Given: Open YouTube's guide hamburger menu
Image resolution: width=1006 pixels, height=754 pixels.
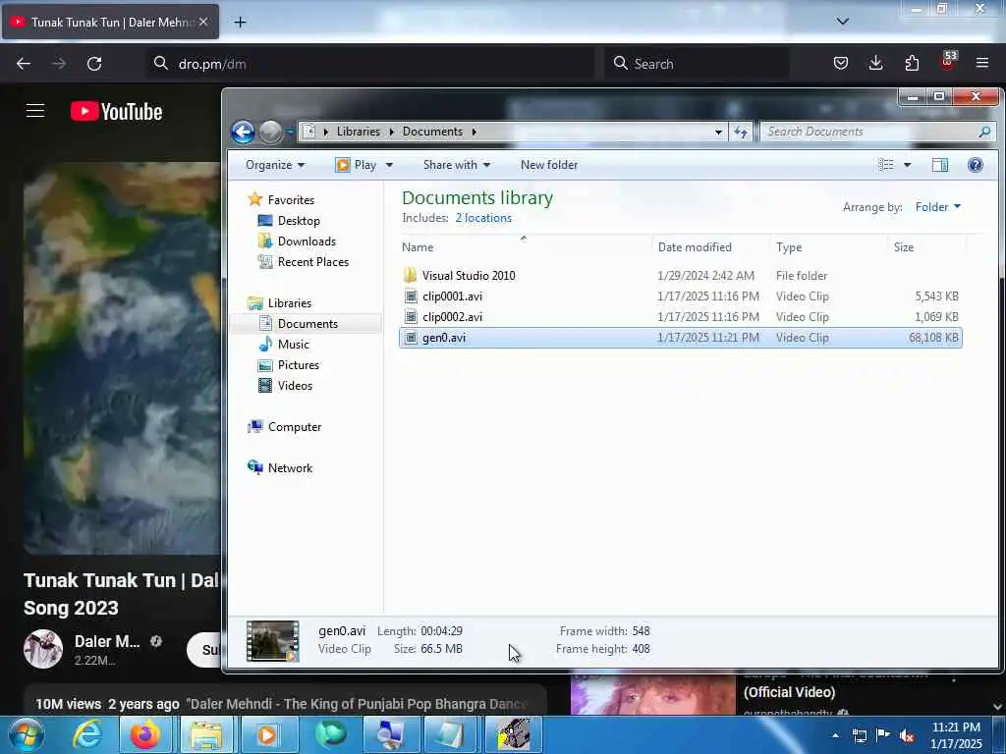Looking at the screenshot, I should [35, 111].
